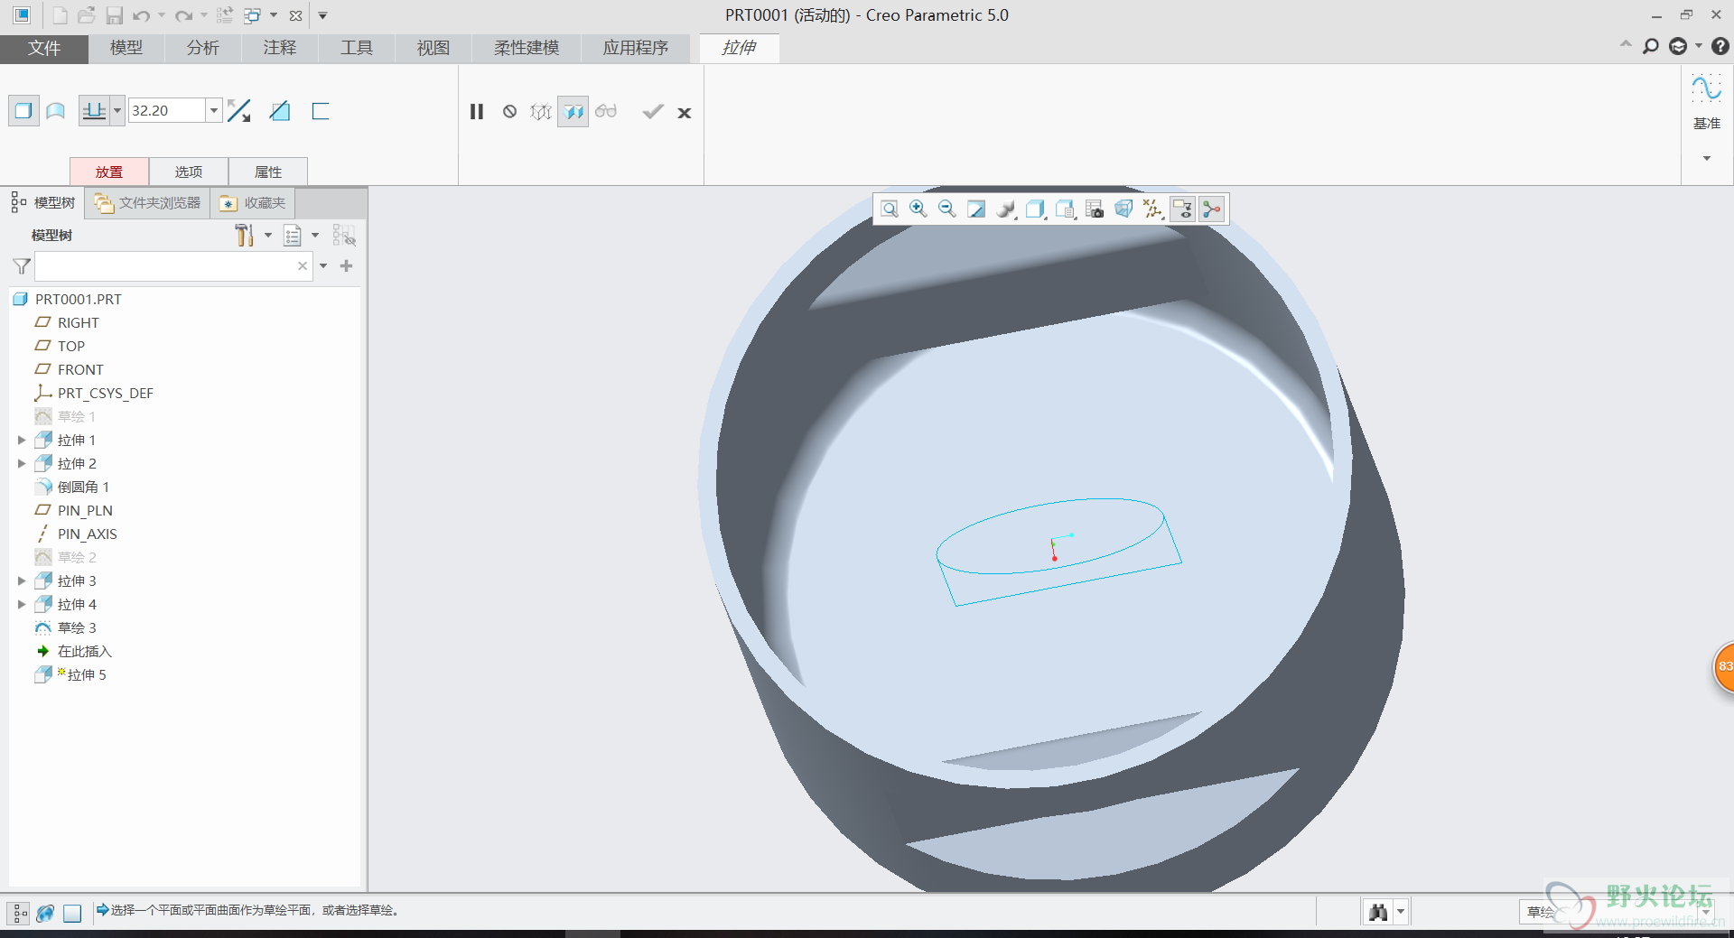Open the 选项 options tab
Screen dimensions: 1734x938
click(x=189, y=172)
